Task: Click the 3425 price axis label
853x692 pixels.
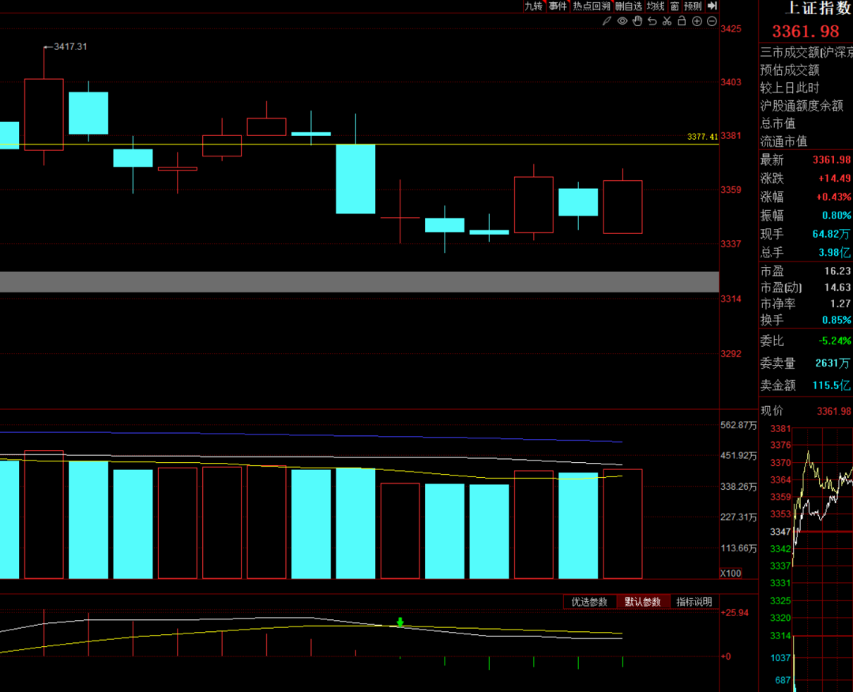Action: pyautogui.click(x=731, y=28)
